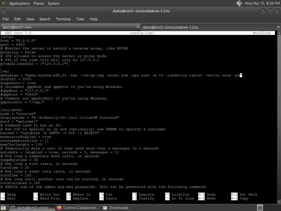Click the "[vm]" section header
This screenshot has width=281, height=211.
pos(5,71)
